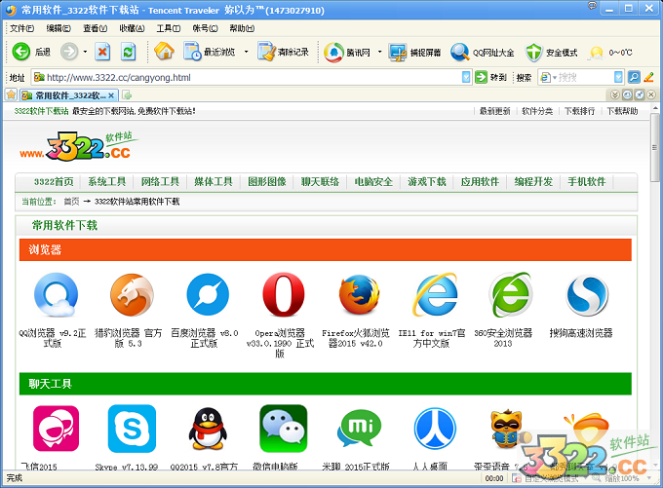The width and height of the screenshot is (663, 488).
Task: Expand the Forward button history dropdown
Action: (85, 52)
